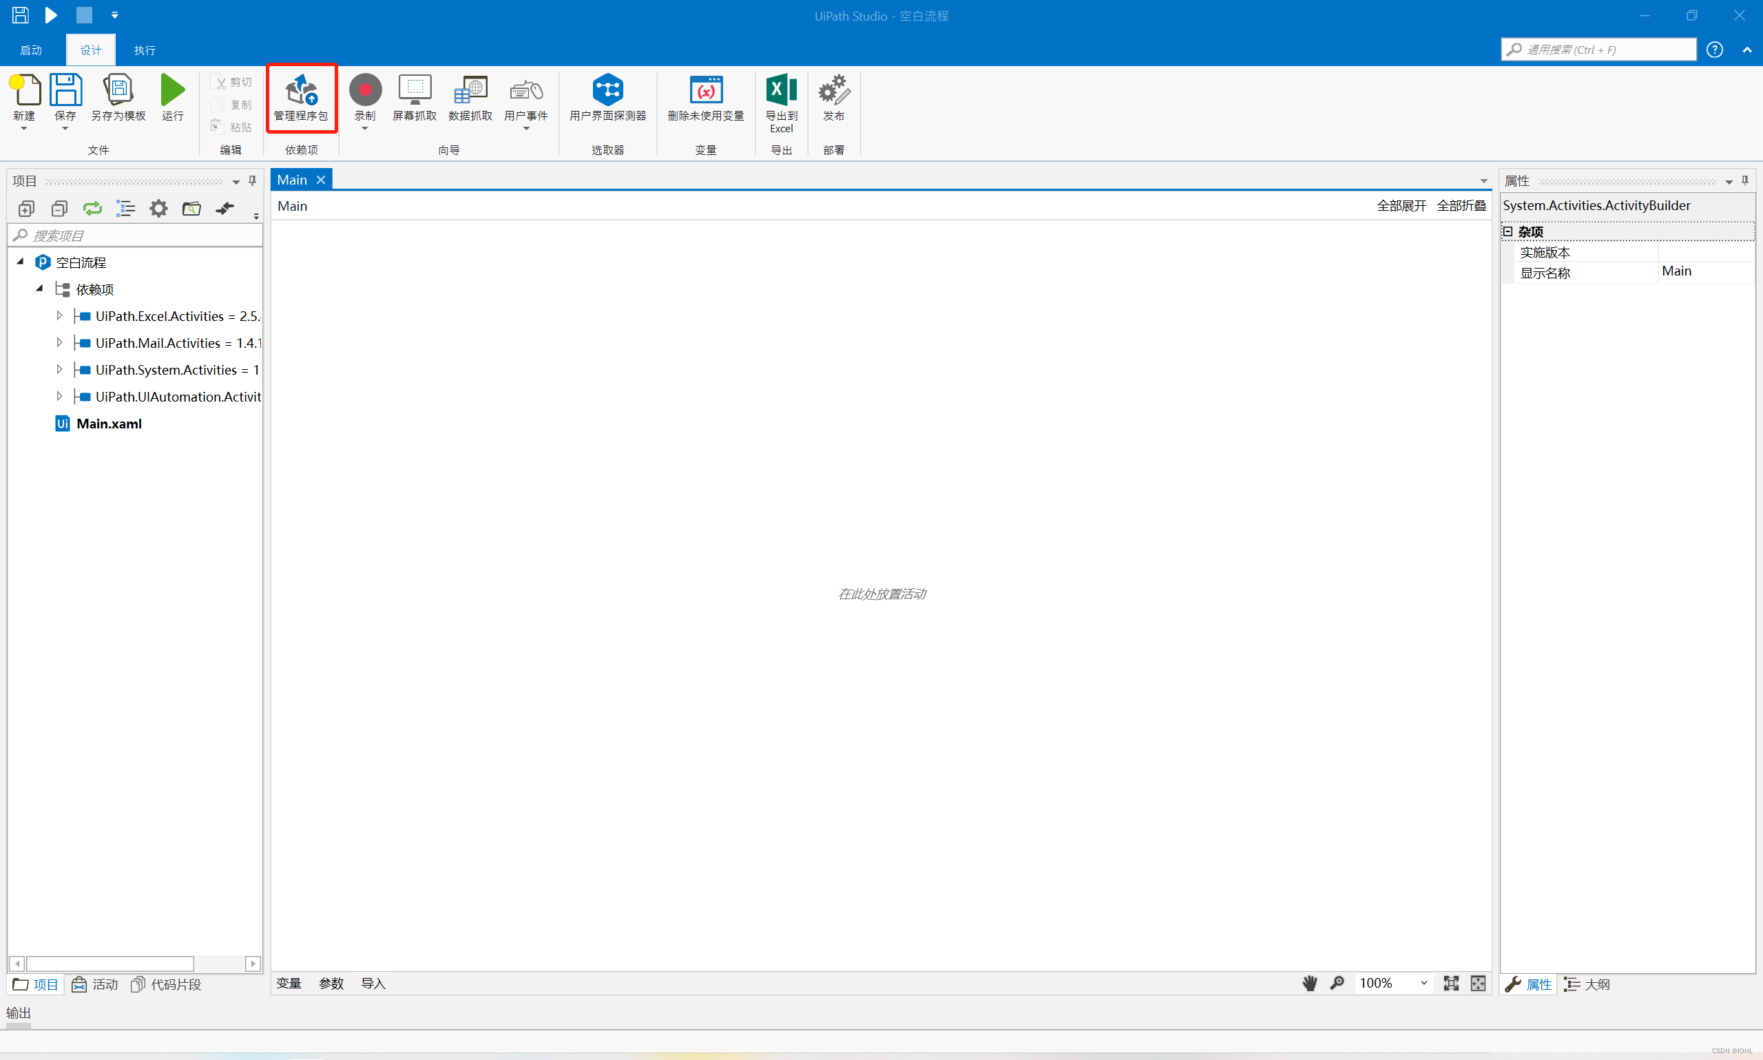Viewport: 1763px width, 1060px height.
Task: Click 全部折叠 link
Action: click(1461, 206)
